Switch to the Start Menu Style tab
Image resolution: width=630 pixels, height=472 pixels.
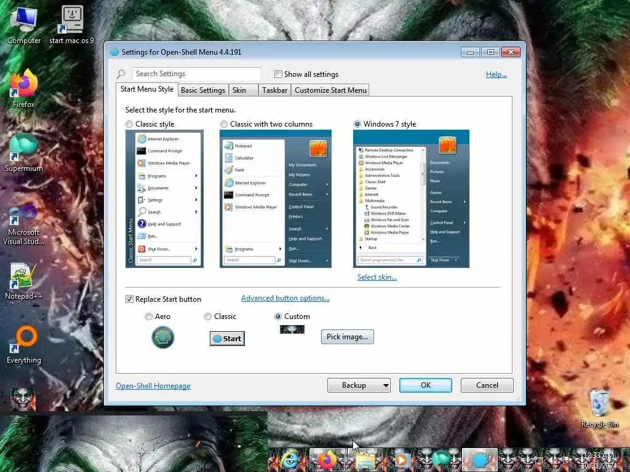(147, 89)
